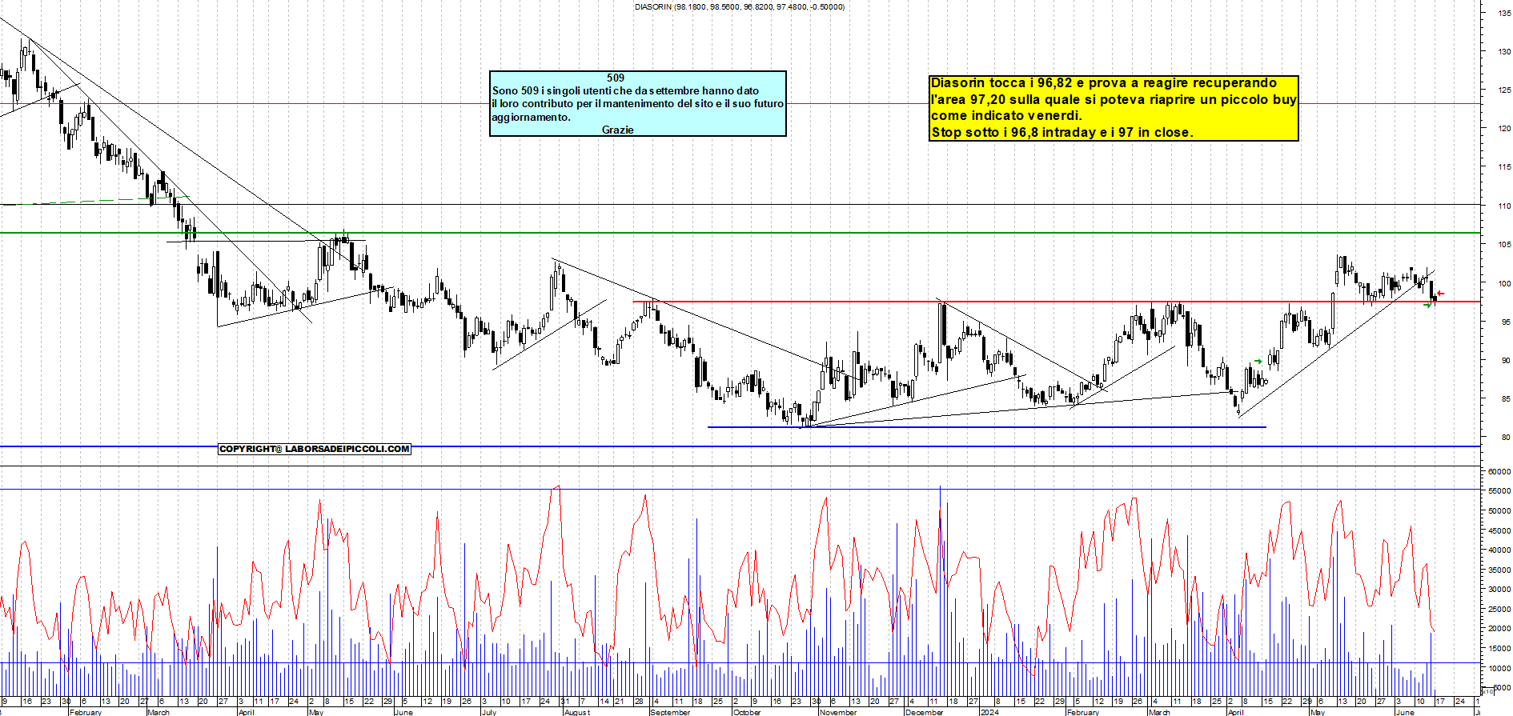
Task: Click the '509' heading in cyan box
Action: pyautogui.click(x=616, y=78)
